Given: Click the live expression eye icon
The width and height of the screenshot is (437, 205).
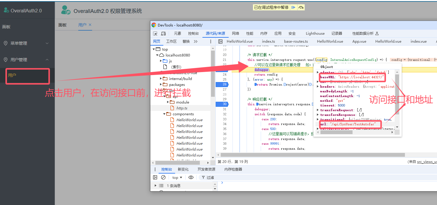Looking at the screenshot, I should [x=191, y=177].
